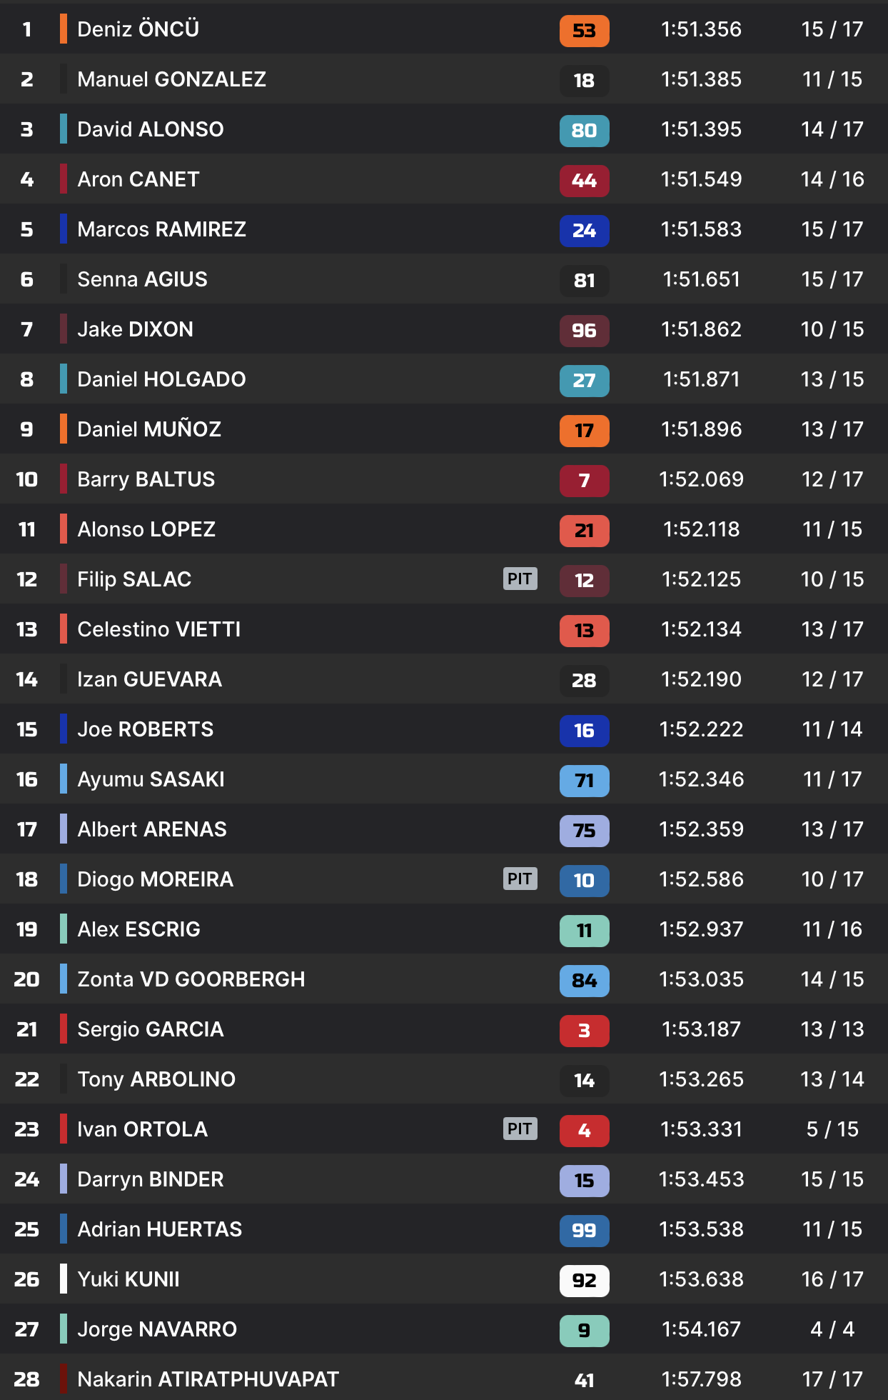This screenshot has width=888, height=1400.
Task: Click the orange number 53 badge
Action: [584, 31]
